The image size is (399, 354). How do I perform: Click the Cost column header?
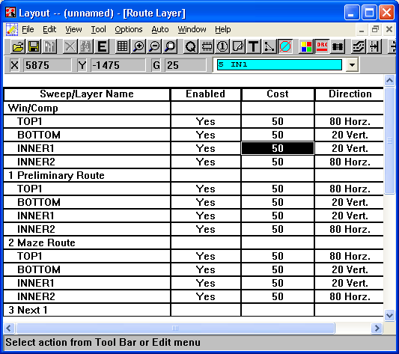click(278, 94)
